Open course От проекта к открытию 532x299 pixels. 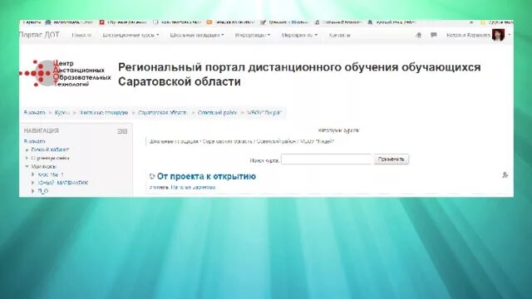tap(206, 176)
